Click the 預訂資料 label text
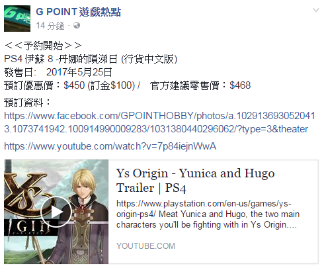This screenshot has height=268, width=324. click(x=27, y=103)
